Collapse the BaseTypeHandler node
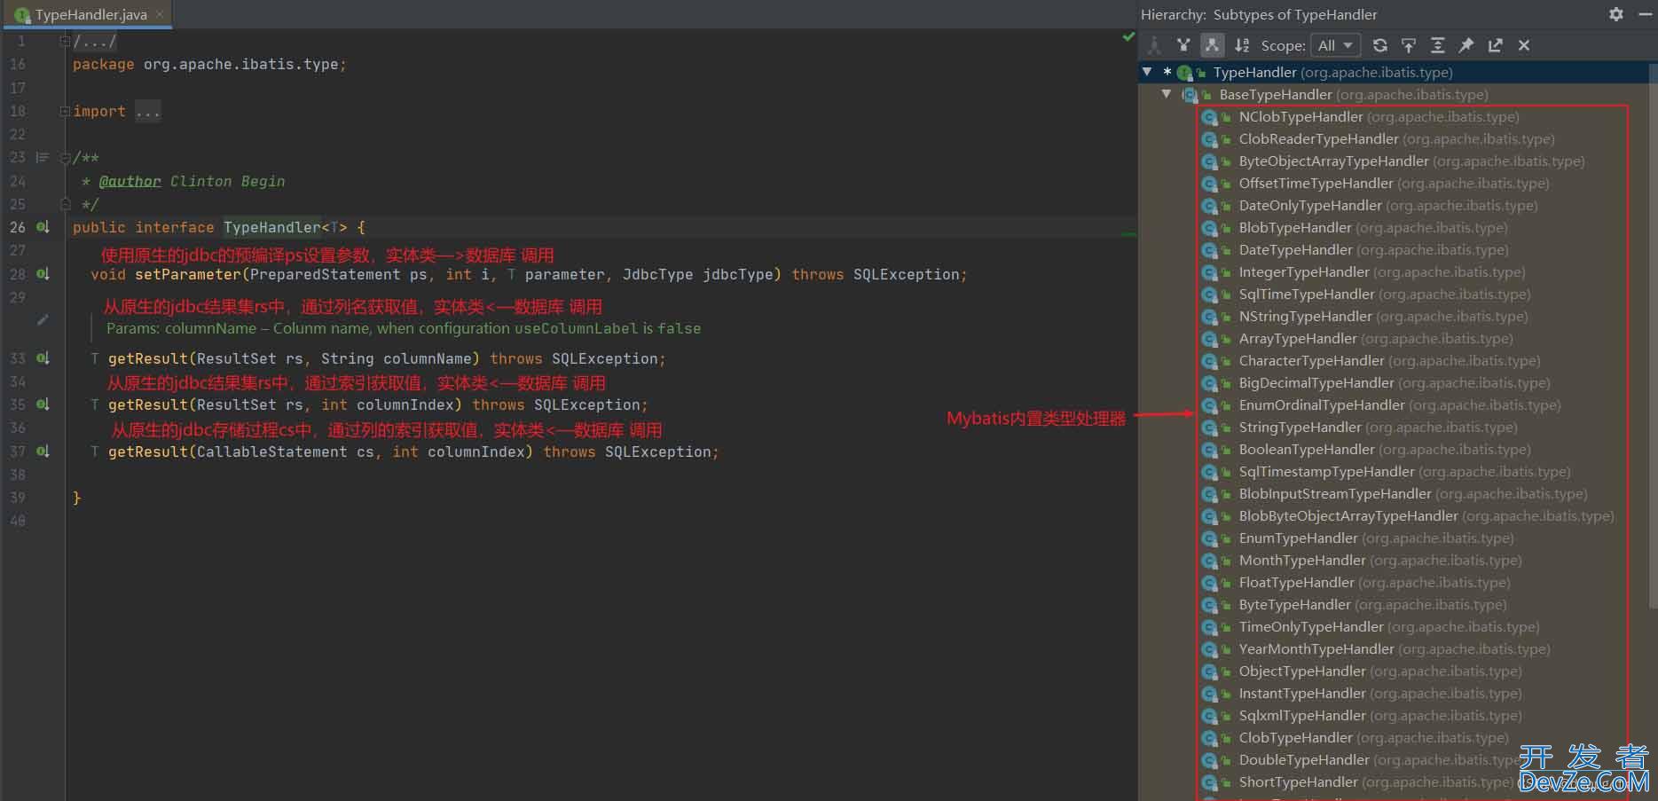This screenshot has width=1658, height=801. pos(1167,94)
